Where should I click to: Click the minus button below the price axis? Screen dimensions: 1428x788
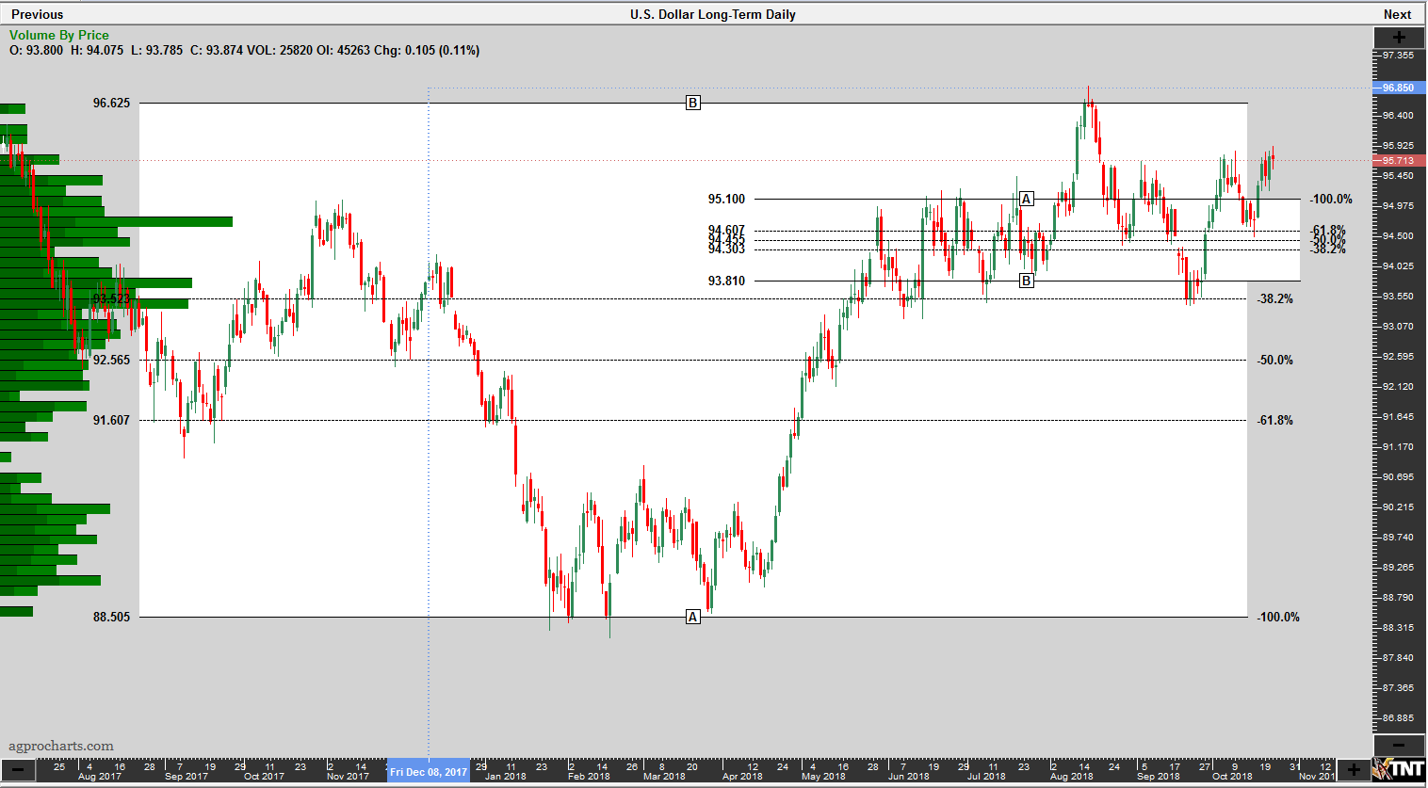coord(1399,745)
